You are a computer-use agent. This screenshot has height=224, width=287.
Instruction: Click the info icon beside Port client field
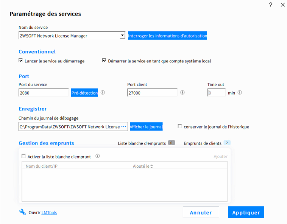(x=182, y=92)
